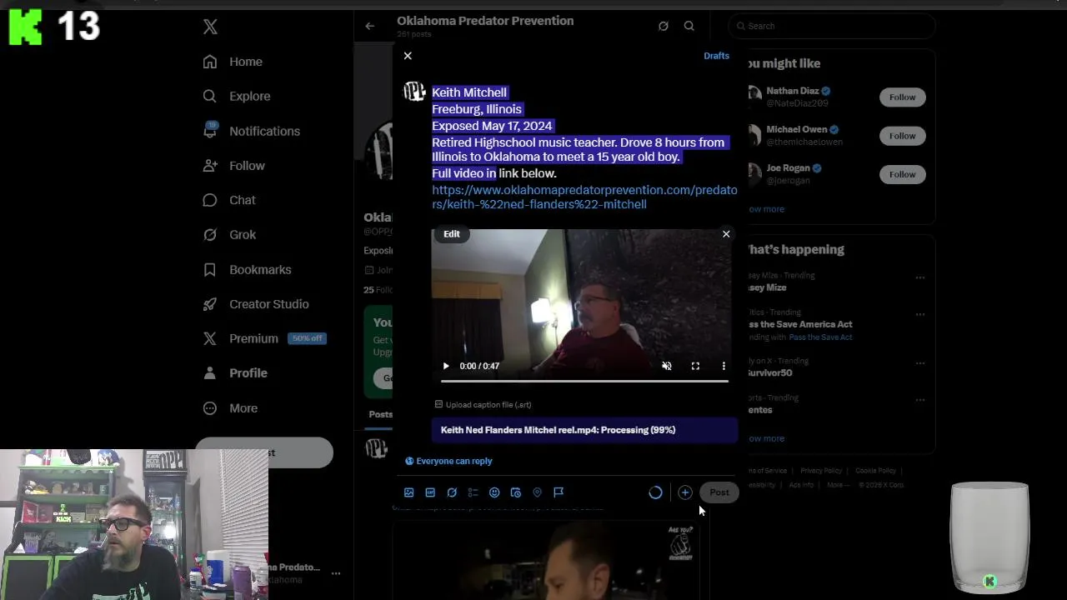Follow Michael Owen
This screenshot has height=600, width=1067.
click(x=902, y=136)
